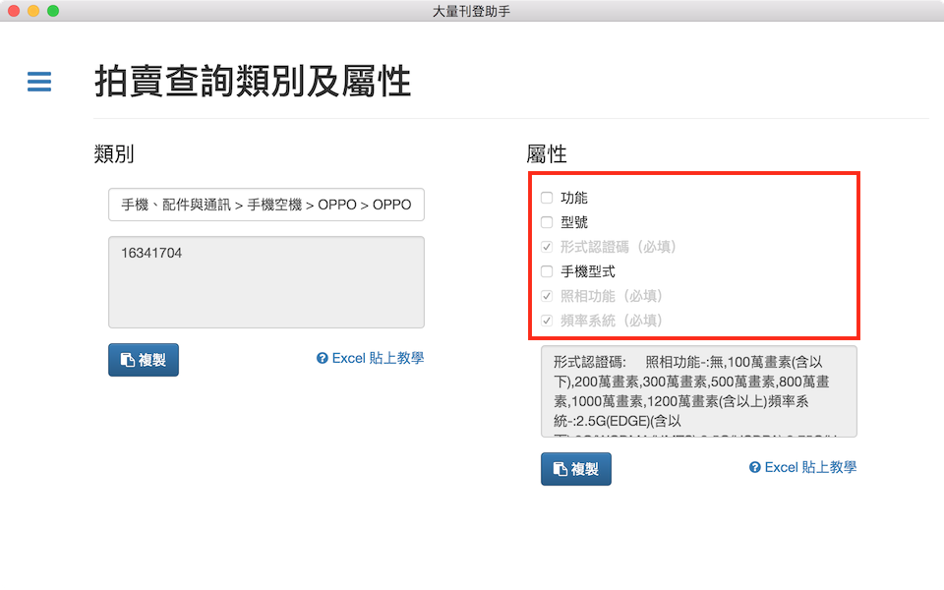Viewport: 944px width, 590px height.
Task: Open the hamburger sidebar menu
Action: (x=39, y=82)
